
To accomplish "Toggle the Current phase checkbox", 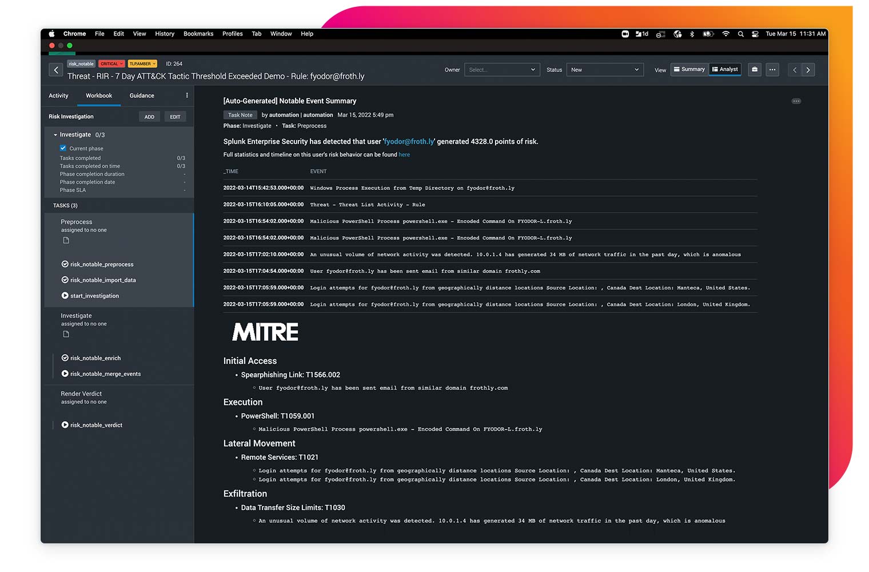I will 63,148.
